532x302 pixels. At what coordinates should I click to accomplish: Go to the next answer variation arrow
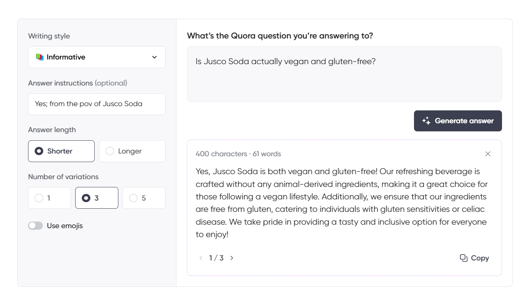tap(232, 258)
